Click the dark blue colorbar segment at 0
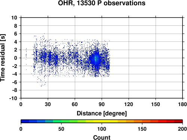The height and width of the screenshot is (140, 187). [25, 121]
